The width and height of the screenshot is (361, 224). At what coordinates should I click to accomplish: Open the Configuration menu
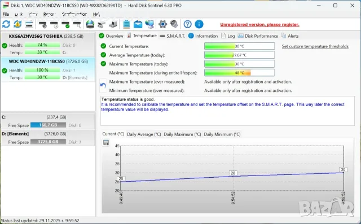pos(74,14)
